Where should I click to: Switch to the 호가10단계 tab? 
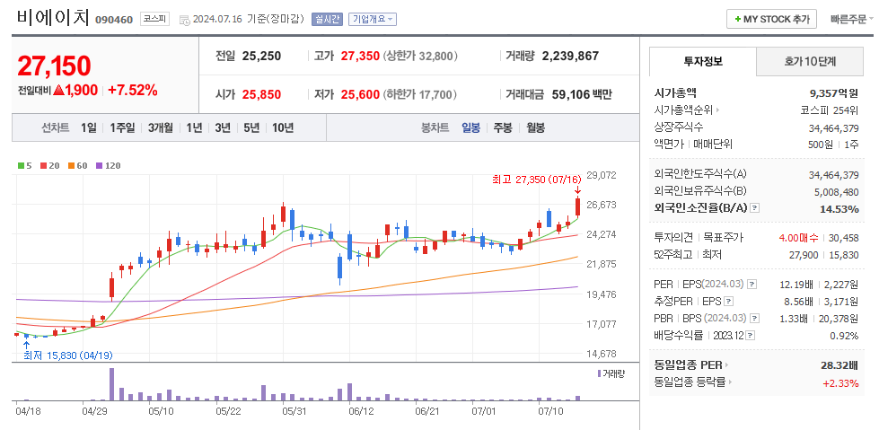[x=810, y=62]
